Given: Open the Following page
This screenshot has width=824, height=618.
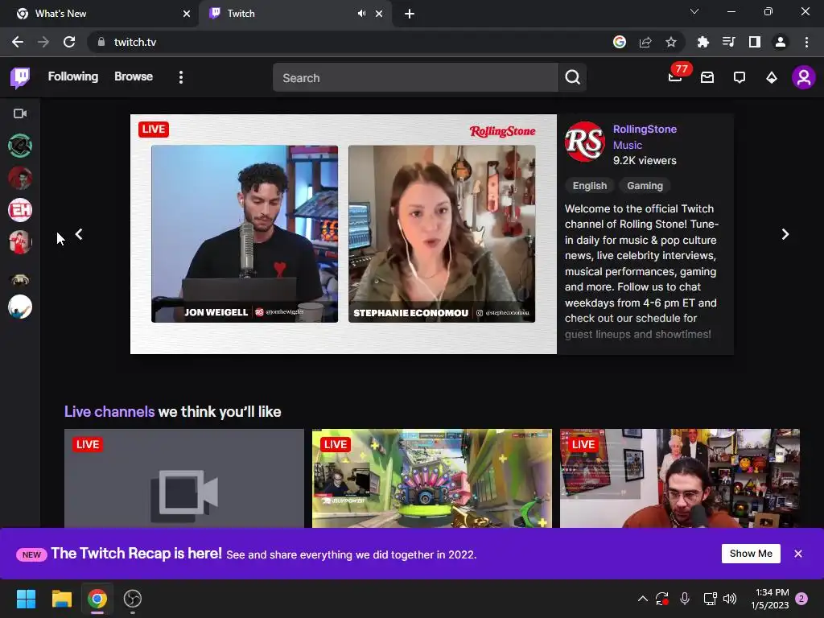Looking at the screenshot, I should click(x=73, y=76).
